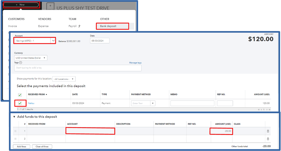Open the All Locations dropdown

click(x=64, y=79)
